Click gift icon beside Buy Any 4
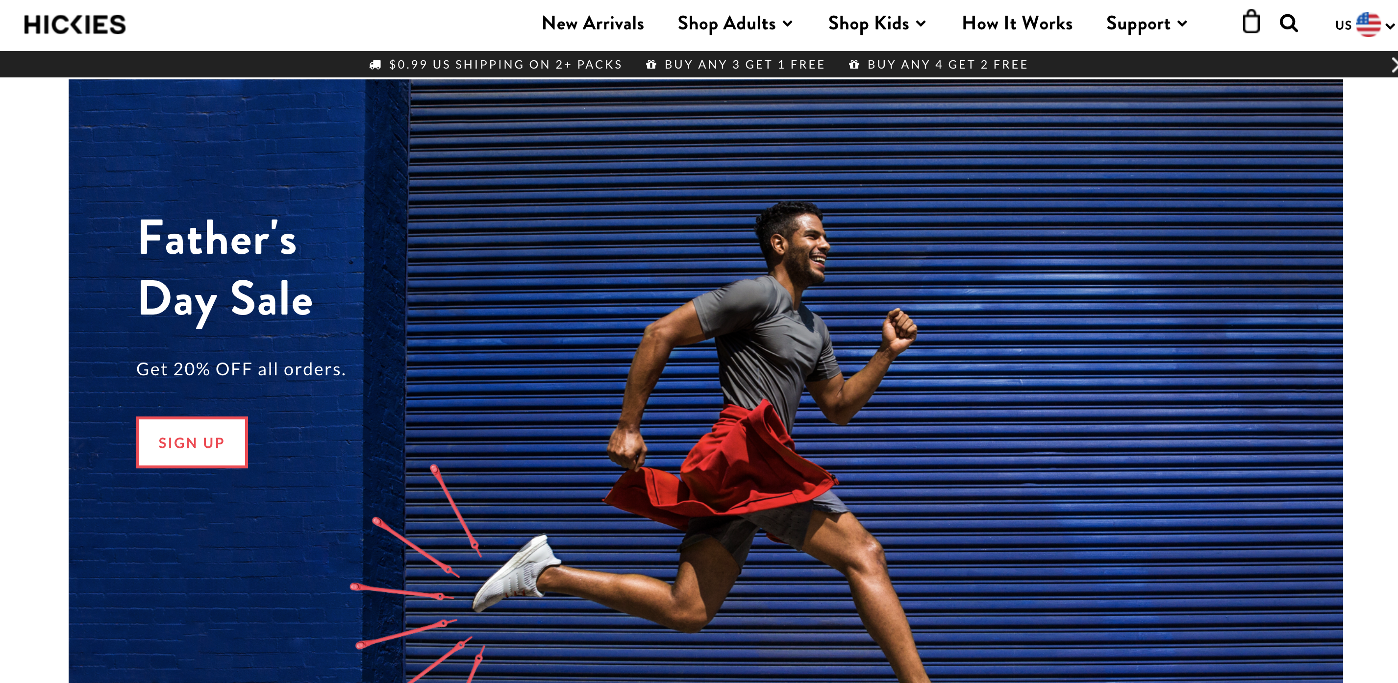 (854, 65)
